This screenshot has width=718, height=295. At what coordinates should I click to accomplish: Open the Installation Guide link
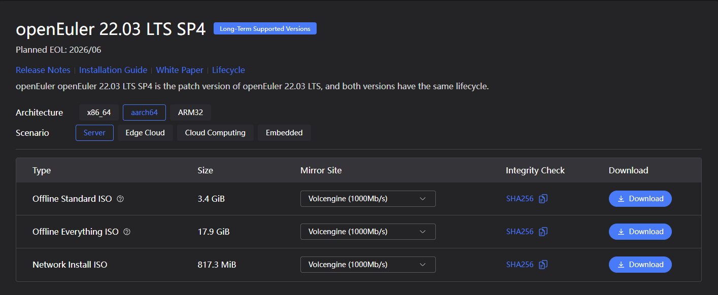[113, 70]
